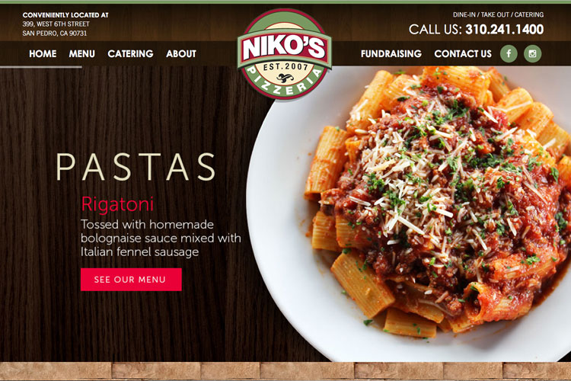This screenshot has width=571, height=381.
Task: Click the Conveniently Located At heading
Action: [x=65, y=15]
